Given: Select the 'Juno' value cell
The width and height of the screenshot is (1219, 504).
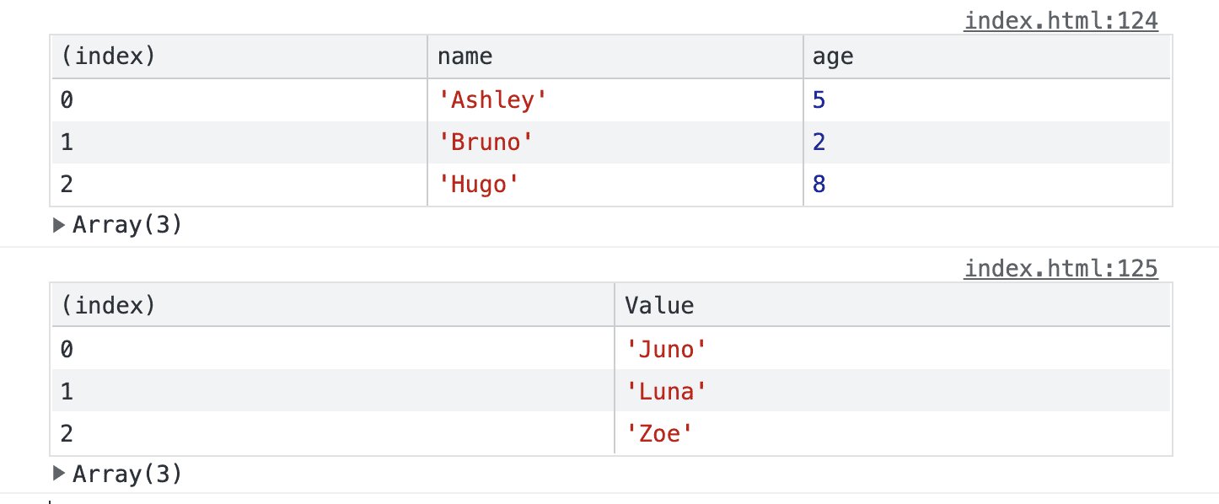Looking at the screenshot, I should (893, 348).
